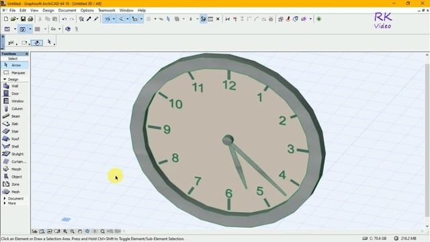Select the Curtain Wall tool

(x=15, y=161)
